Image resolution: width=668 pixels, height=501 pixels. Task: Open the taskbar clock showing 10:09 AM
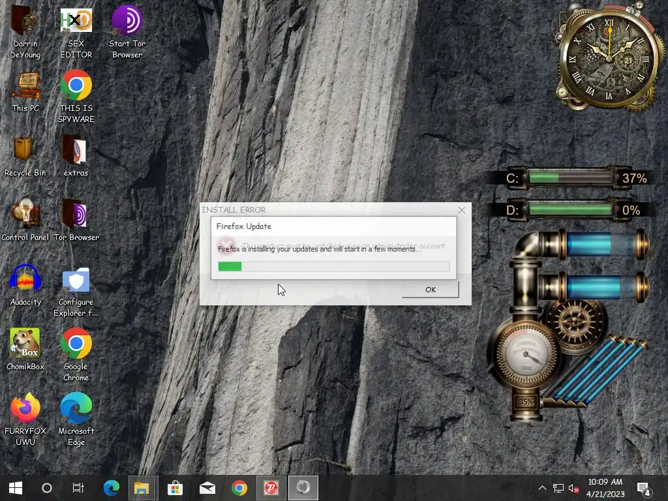click(x=605, y=488)
